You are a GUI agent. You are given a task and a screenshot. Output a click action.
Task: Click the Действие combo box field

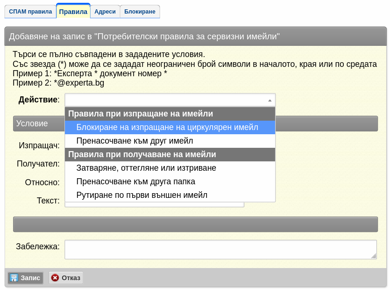(170, 100)
